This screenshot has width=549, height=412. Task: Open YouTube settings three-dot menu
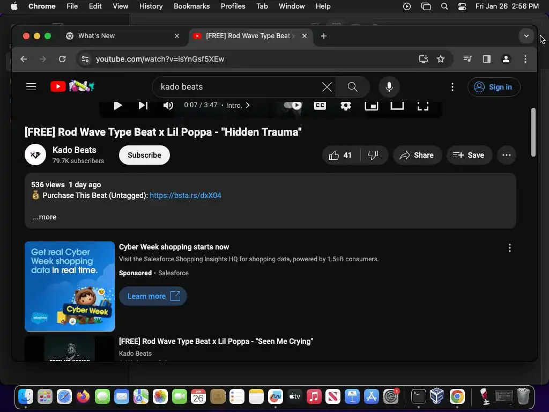(x=452, y=87)
